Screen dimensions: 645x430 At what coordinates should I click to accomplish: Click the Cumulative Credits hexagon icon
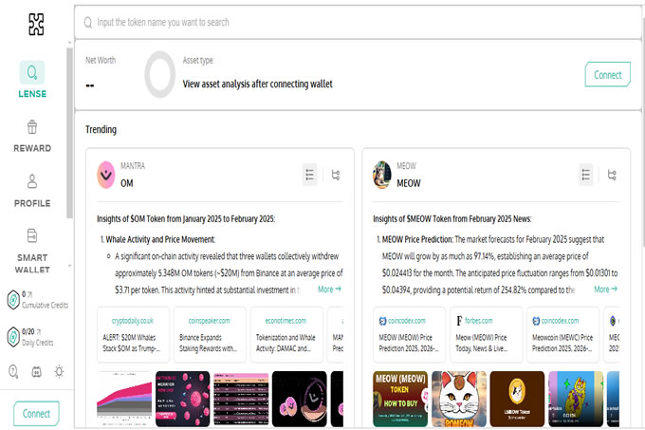(13, 300)
